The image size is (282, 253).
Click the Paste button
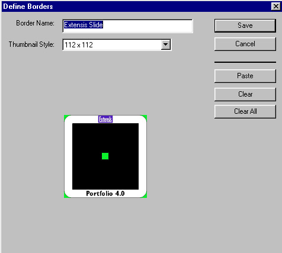pyautogui.click(x=245, y=76)
